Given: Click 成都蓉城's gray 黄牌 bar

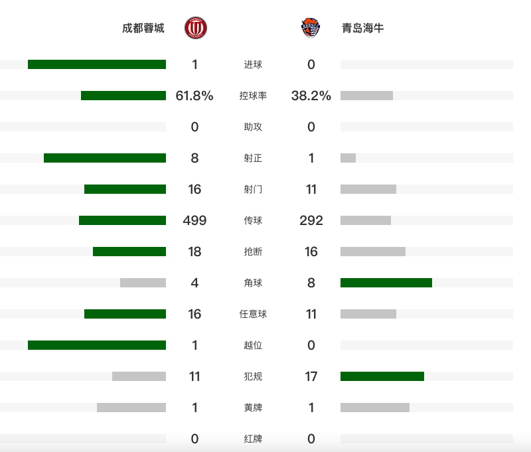Looking at the screenshot, I should tap(131, 408).
